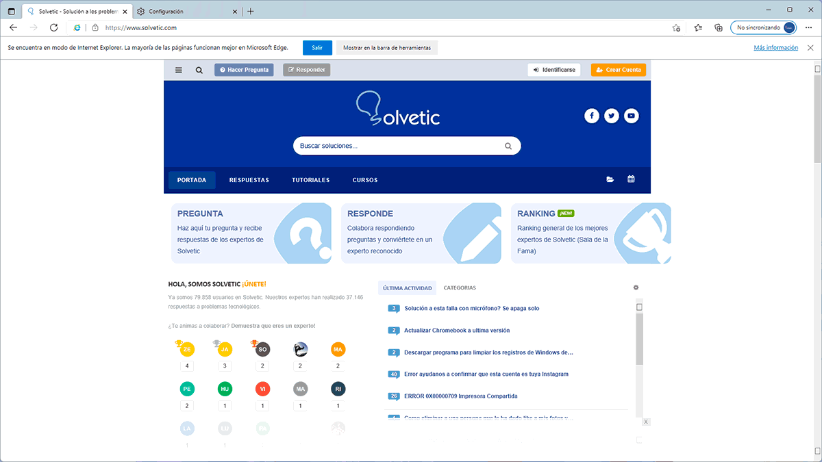
Task: Open the activity settings gear icon
Action: point(636,287)
